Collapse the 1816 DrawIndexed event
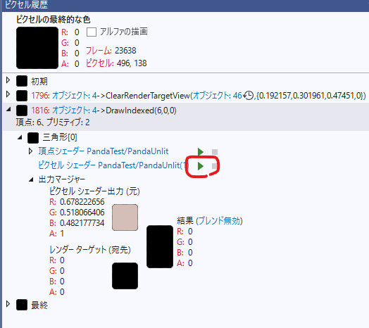The height and width of the screenshot is (328, 369). (8, 109)
